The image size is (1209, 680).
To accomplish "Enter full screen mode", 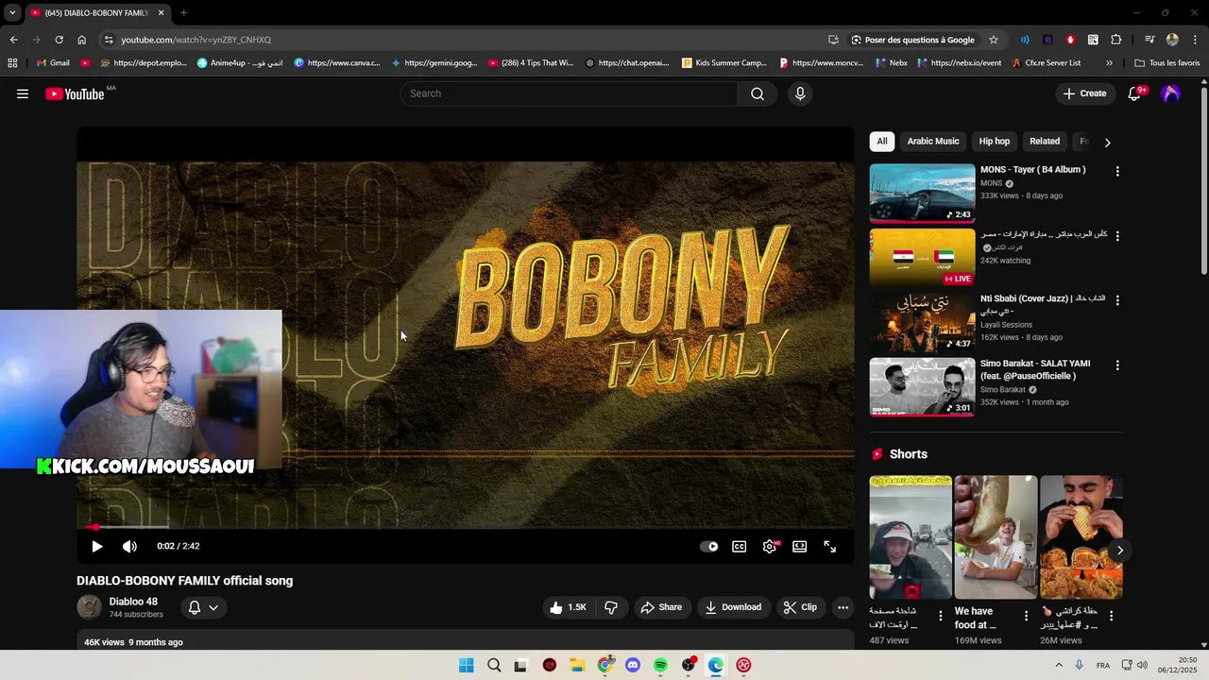I will pyautogui.click(x=830, y=546).
